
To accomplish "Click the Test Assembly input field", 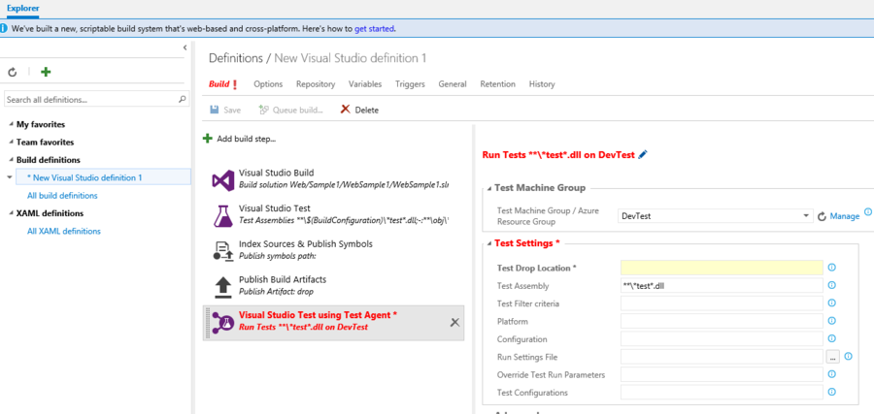I will tap(722, 285).
